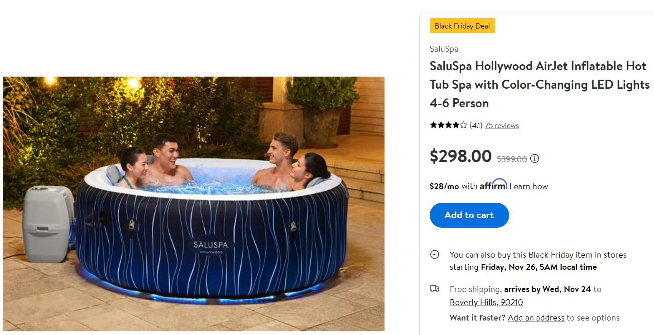
Task: Click the (4.1) rating number
Action: 476,125
